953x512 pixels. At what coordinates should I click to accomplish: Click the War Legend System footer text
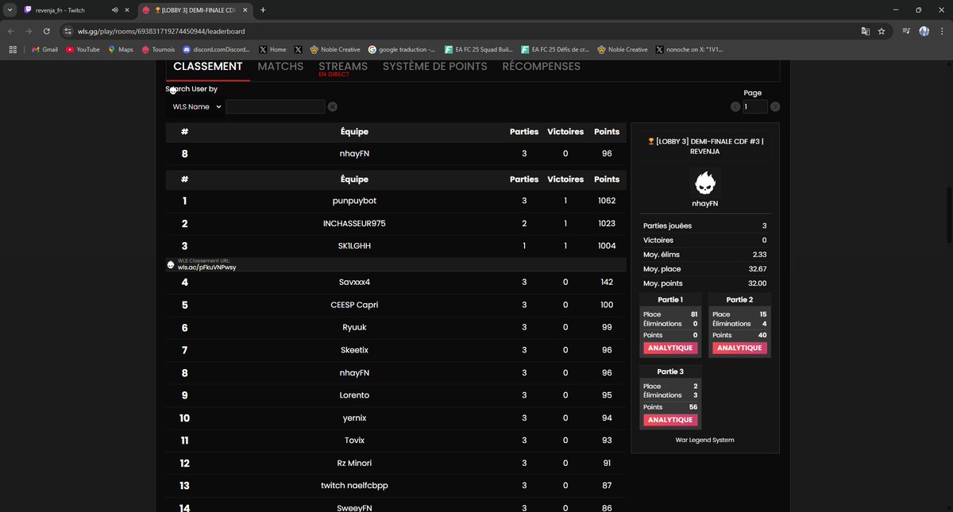(x=704, y=440)
